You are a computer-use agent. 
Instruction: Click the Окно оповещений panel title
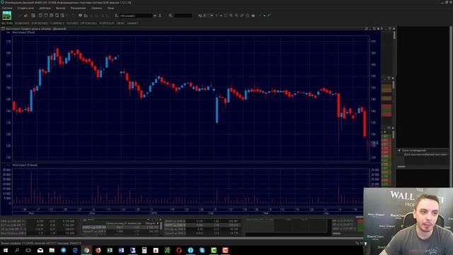pos(413,150)
